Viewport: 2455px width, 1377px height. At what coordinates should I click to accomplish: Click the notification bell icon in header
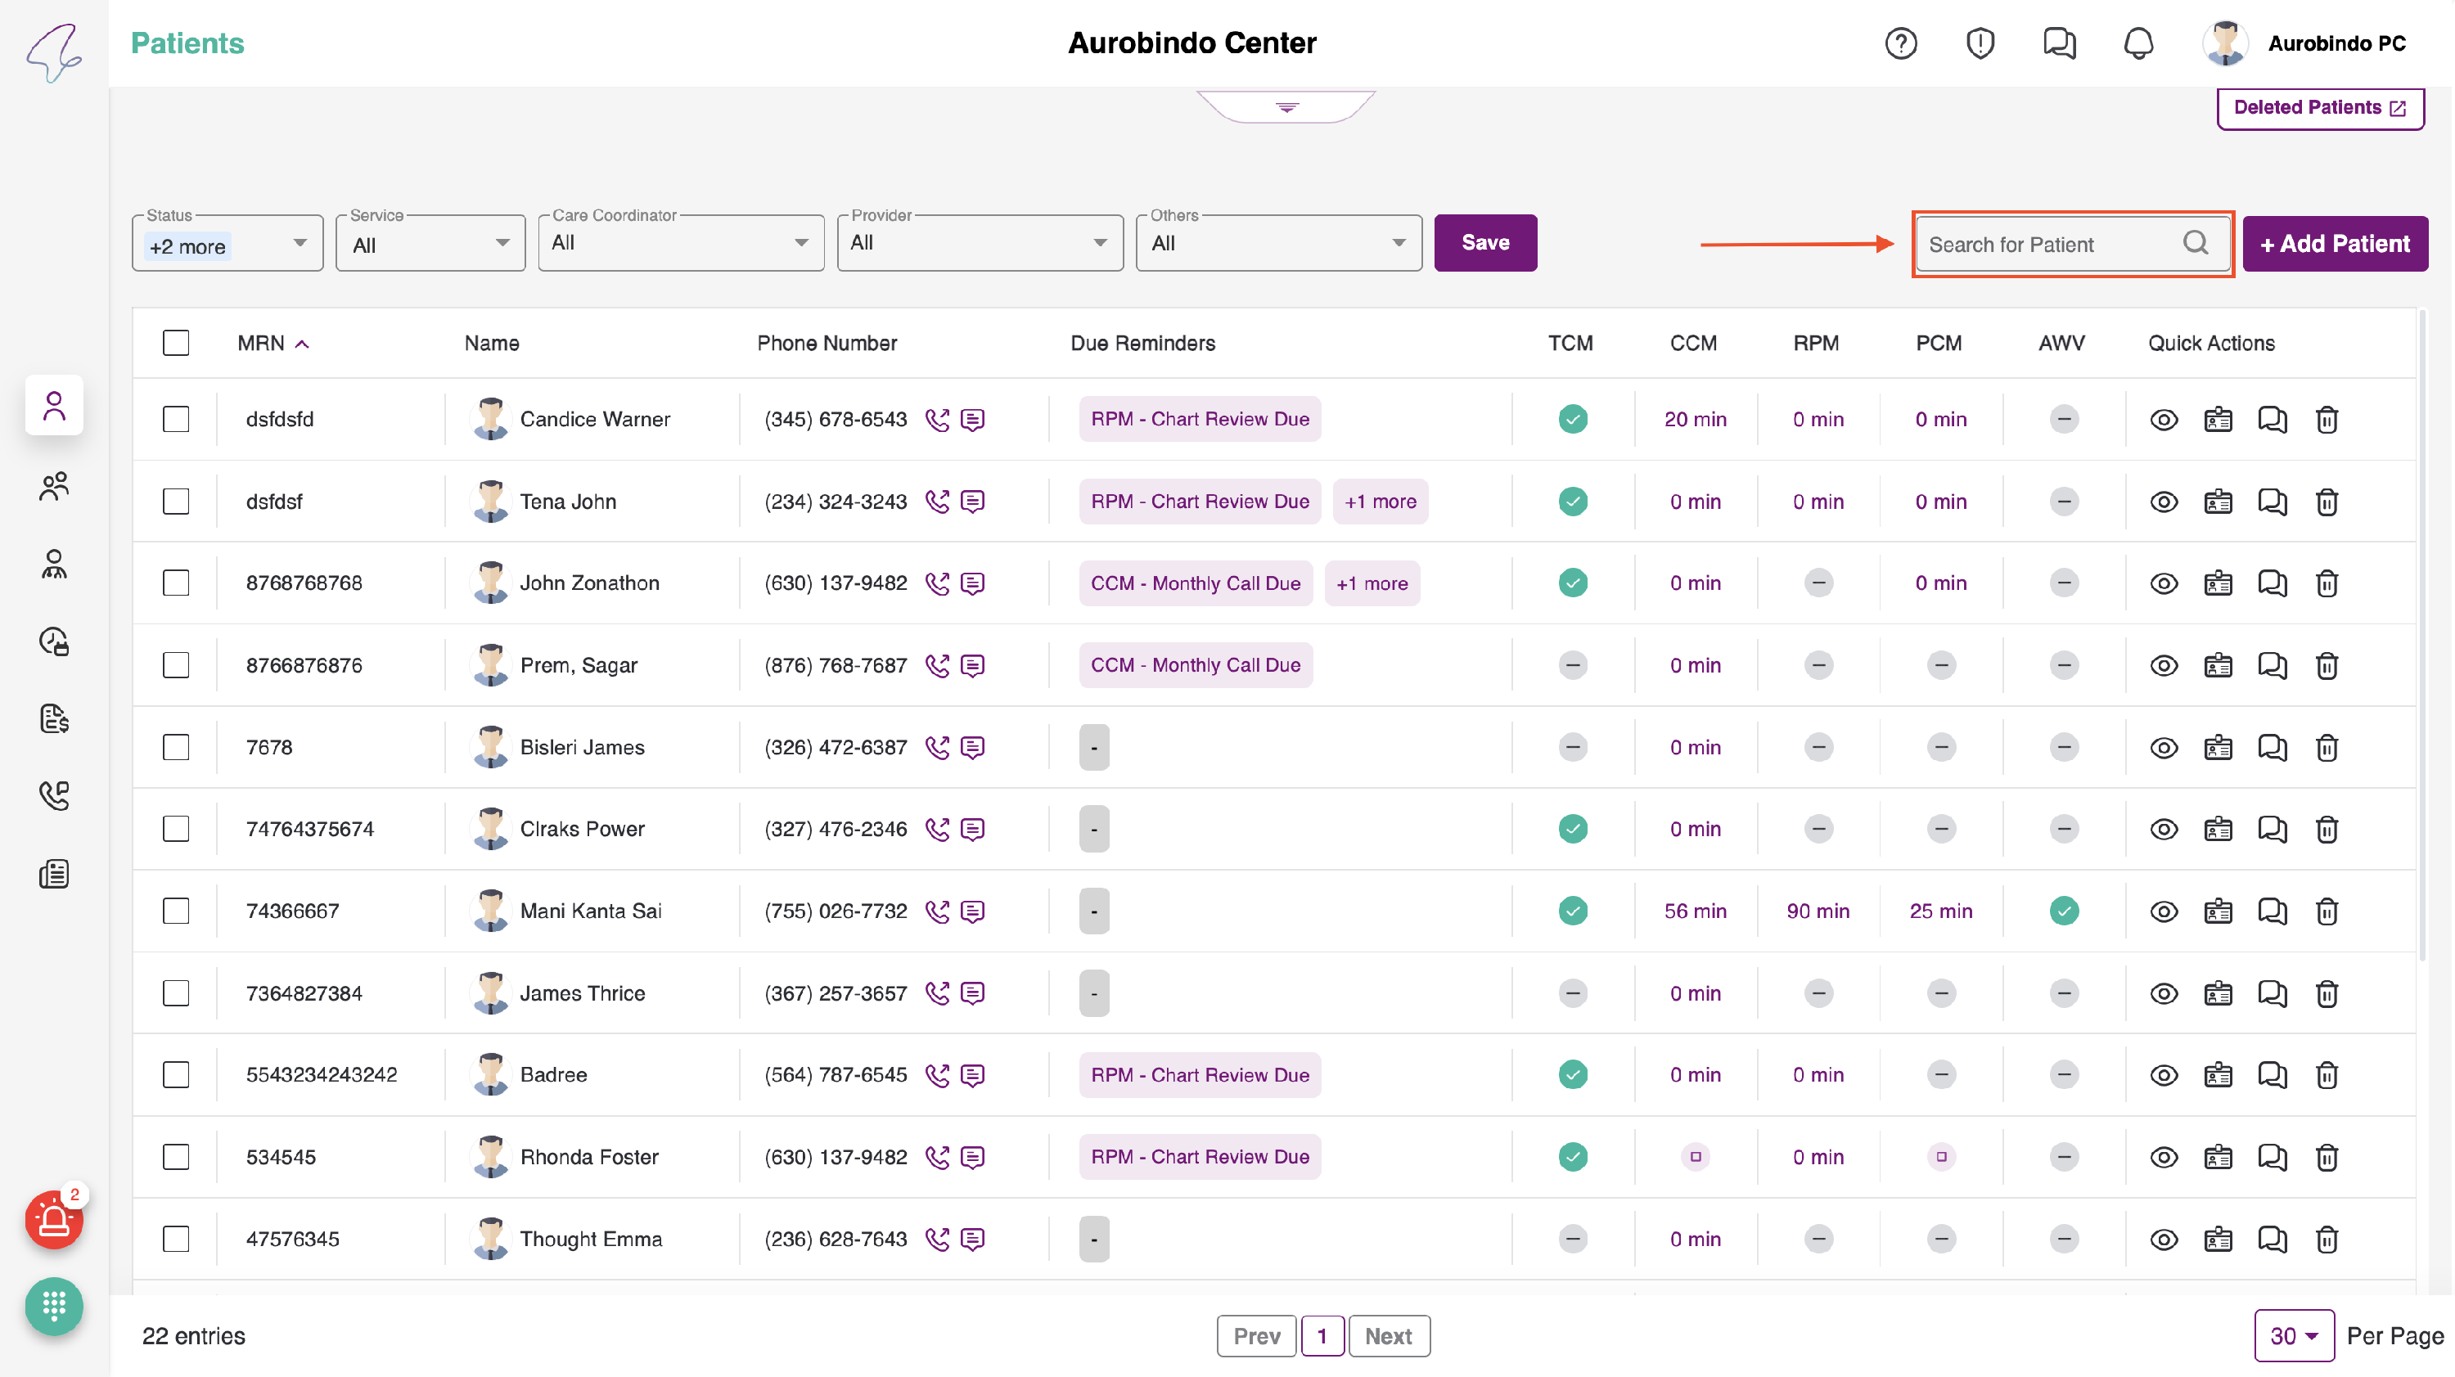[2138, 43]
